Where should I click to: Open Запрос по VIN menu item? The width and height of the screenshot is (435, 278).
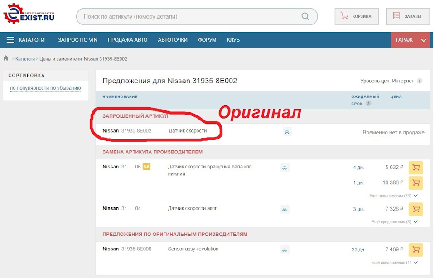point(77,40)
